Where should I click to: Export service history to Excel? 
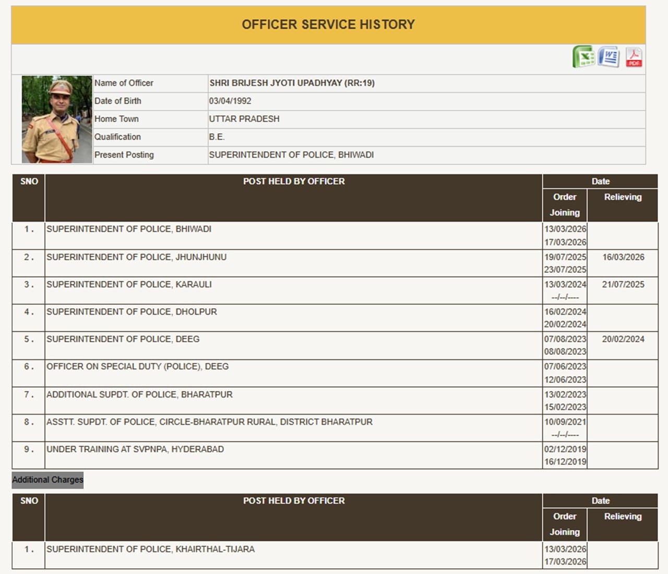[583, 56]
